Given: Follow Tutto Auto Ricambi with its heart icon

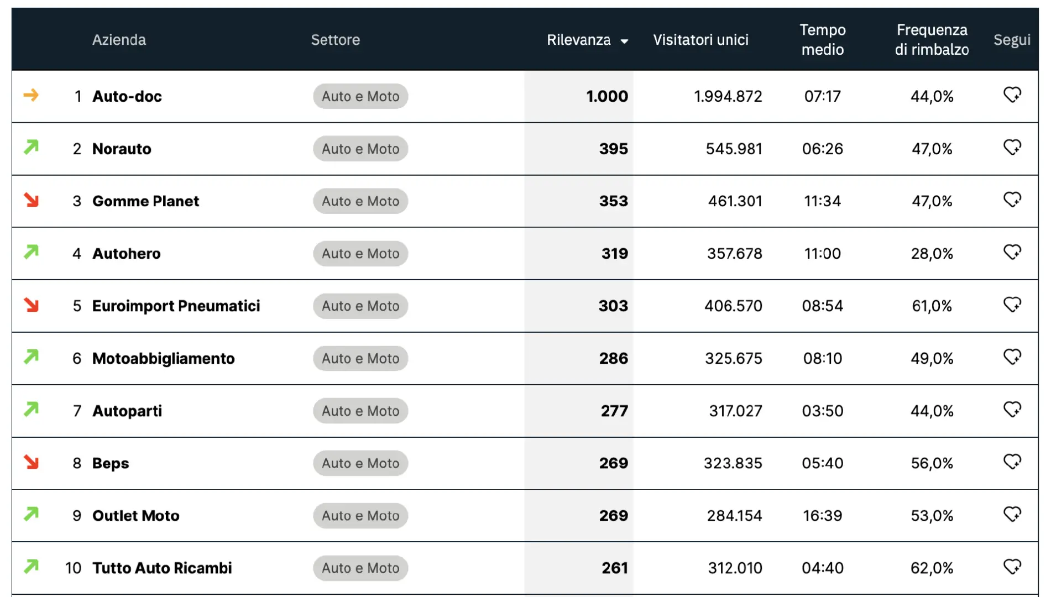Looking at the screenshot, I should coord(1012,567).
